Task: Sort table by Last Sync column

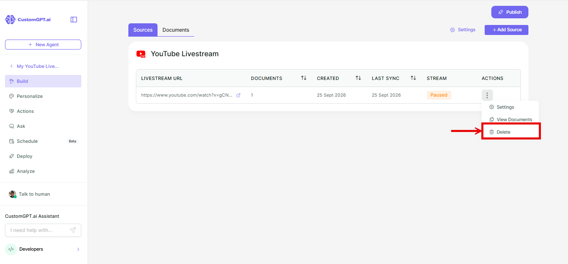Action: point(413,78)
